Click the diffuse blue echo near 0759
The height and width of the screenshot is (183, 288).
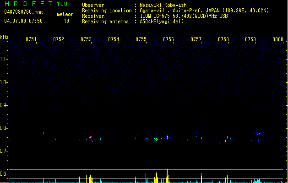[258, 133]
